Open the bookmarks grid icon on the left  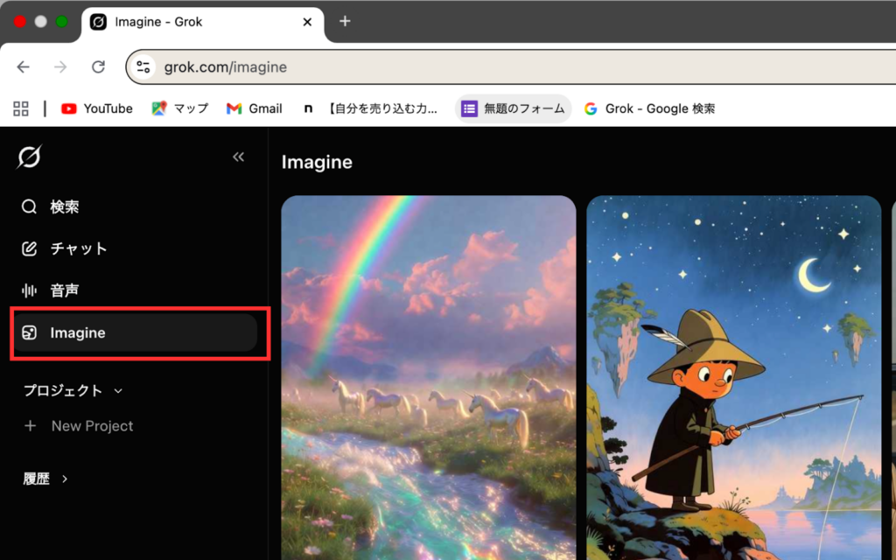(x=20, y=108)
